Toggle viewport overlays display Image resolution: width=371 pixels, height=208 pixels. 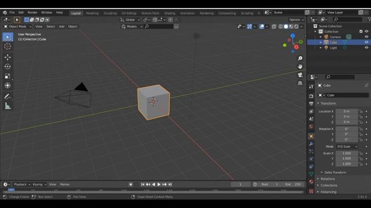click(261, 27)
